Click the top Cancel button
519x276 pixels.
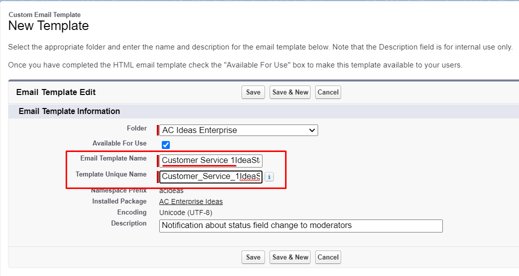pyautogui.click(x=328, y=92)
